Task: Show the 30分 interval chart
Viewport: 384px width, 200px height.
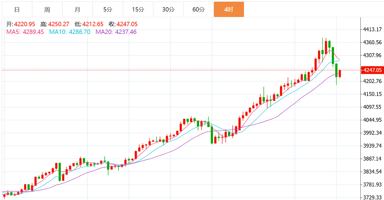Action: point(168,9)
